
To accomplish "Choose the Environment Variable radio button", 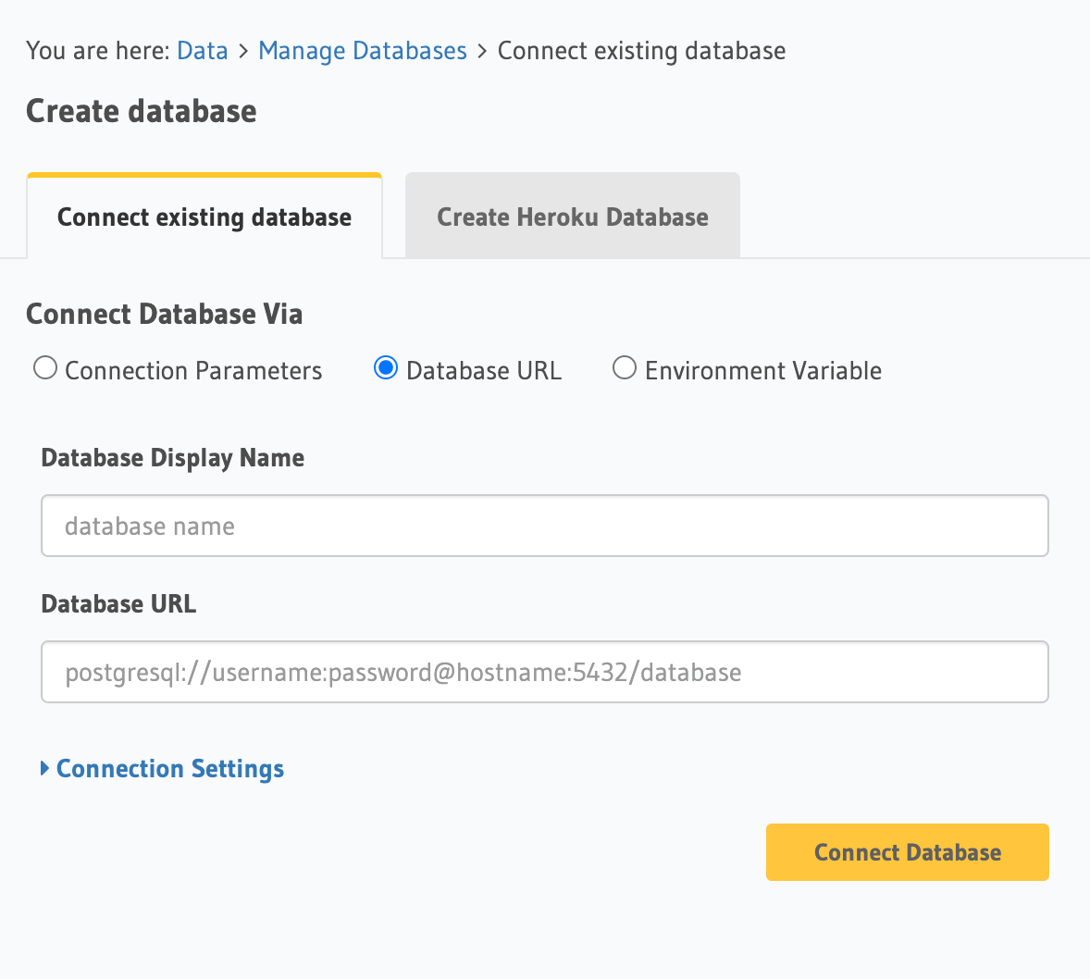I will point(625,368).
